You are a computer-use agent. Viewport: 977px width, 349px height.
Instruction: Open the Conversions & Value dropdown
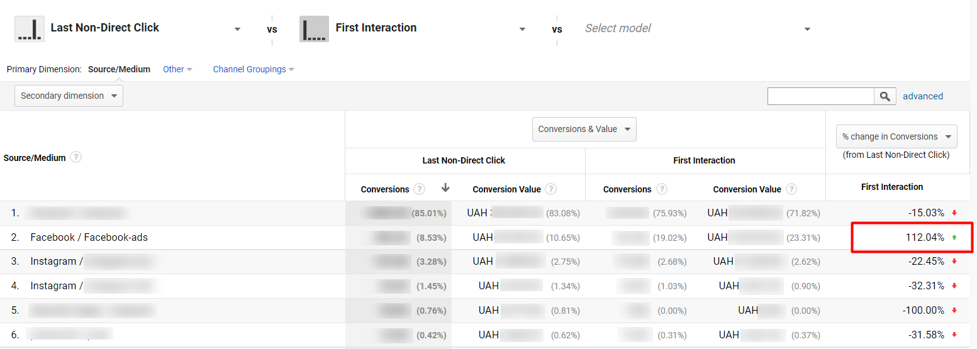[x=584, y=129]
